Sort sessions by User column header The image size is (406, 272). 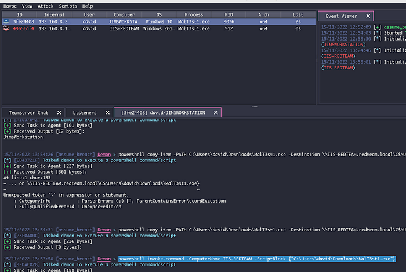[x=89, y=14]
